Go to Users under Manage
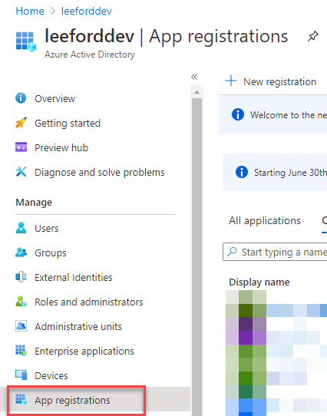Viewport: 327px width, 416px height. point(47,229)
